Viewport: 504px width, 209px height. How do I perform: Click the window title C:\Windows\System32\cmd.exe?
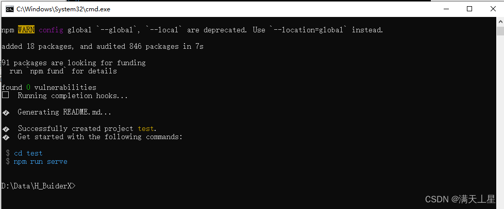click(x=63, y=9)
